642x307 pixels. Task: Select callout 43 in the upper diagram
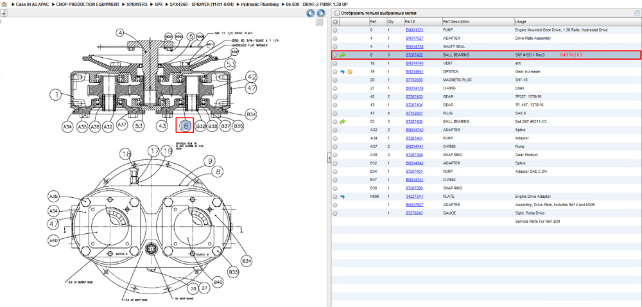coord(163,126)
